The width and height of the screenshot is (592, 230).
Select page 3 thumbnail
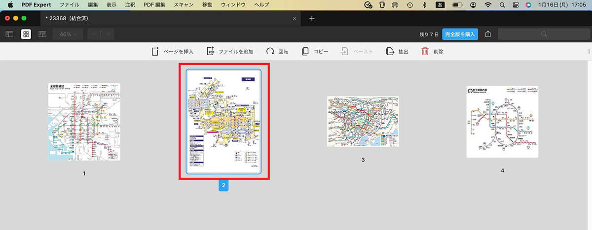click(x=363, y=122)
